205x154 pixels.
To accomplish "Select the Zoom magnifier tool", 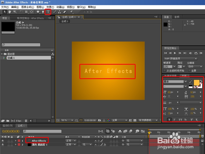I will click(15, 12).
